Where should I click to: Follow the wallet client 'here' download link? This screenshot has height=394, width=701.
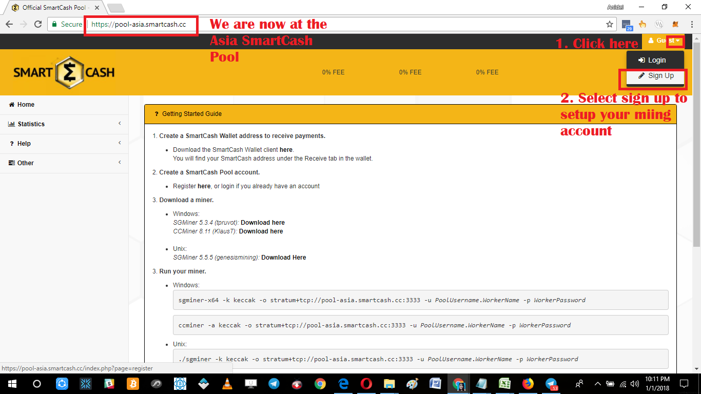pos(286,150)
